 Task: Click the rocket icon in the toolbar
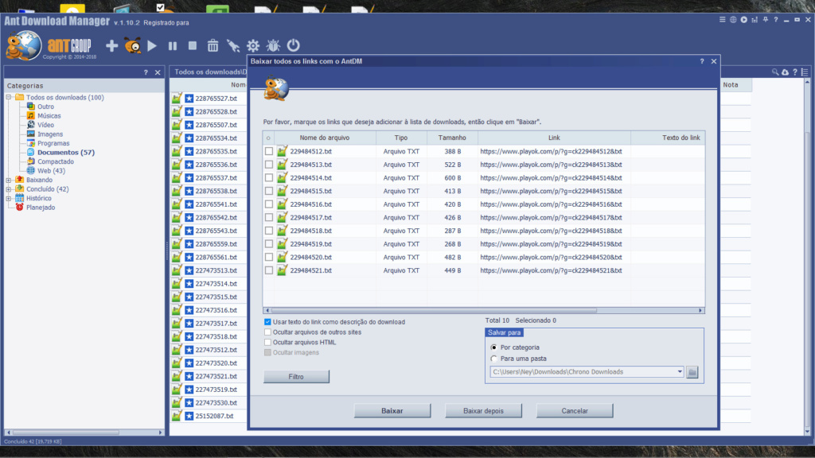tap(233, 45)
